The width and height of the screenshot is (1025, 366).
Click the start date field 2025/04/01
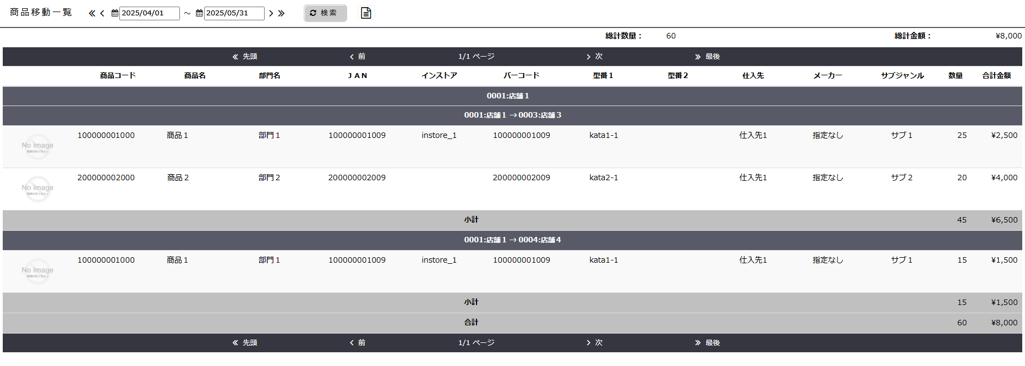click(x=150, y=13)
